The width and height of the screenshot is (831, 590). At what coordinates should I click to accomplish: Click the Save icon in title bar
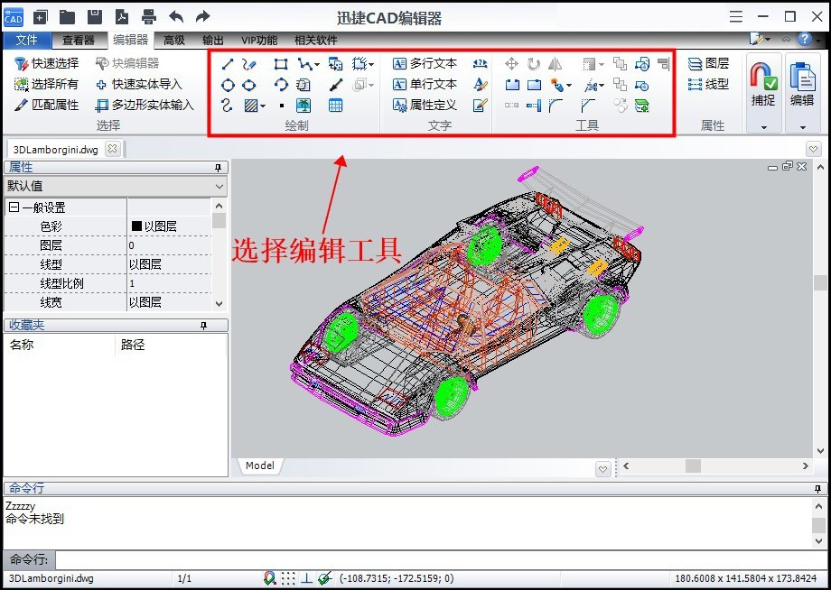click(94, 16)
